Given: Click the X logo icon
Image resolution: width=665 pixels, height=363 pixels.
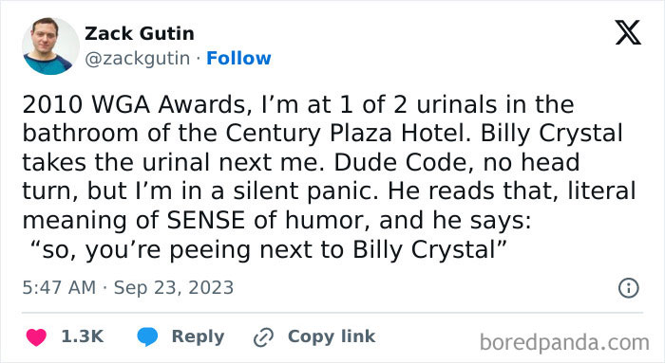Looking at the screenshot, I should [628, 32].
